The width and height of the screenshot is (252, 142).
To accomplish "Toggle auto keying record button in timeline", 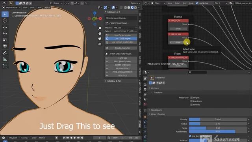I will [x=56, y=138].
